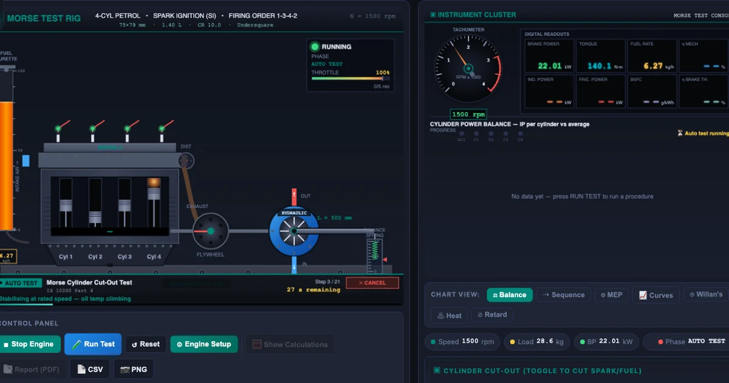Click the Cyl 2 spark plug icon

coord(94,130)
